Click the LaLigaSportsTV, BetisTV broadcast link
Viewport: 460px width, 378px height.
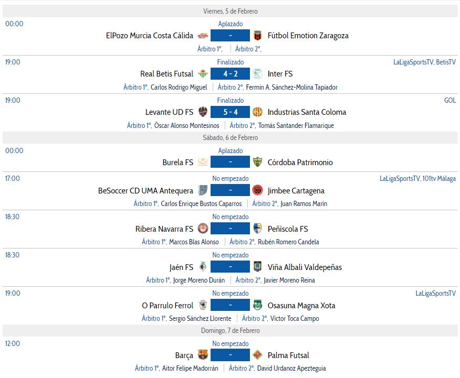click(424, 62)
